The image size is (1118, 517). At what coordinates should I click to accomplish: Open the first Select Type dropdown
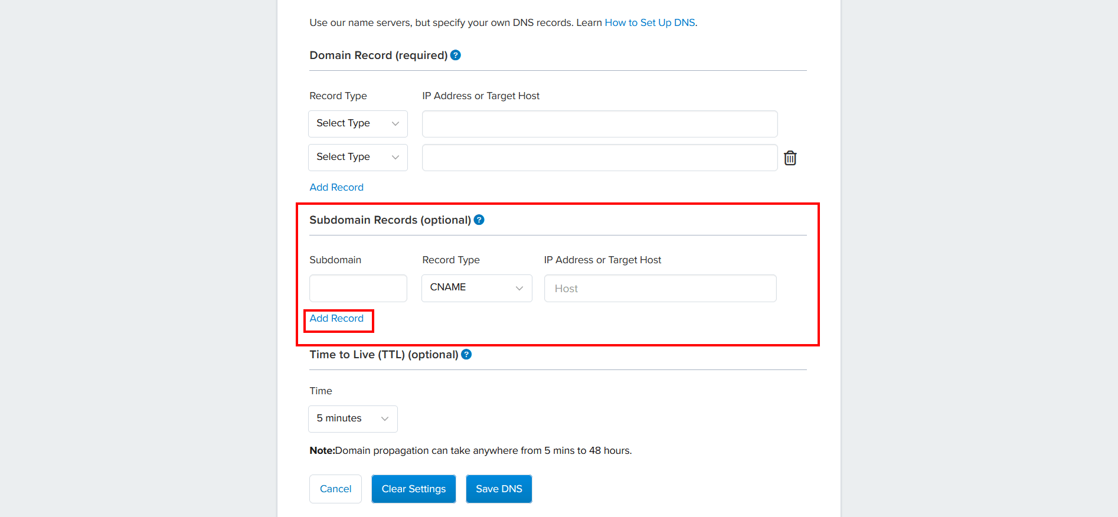pos(358,123)
